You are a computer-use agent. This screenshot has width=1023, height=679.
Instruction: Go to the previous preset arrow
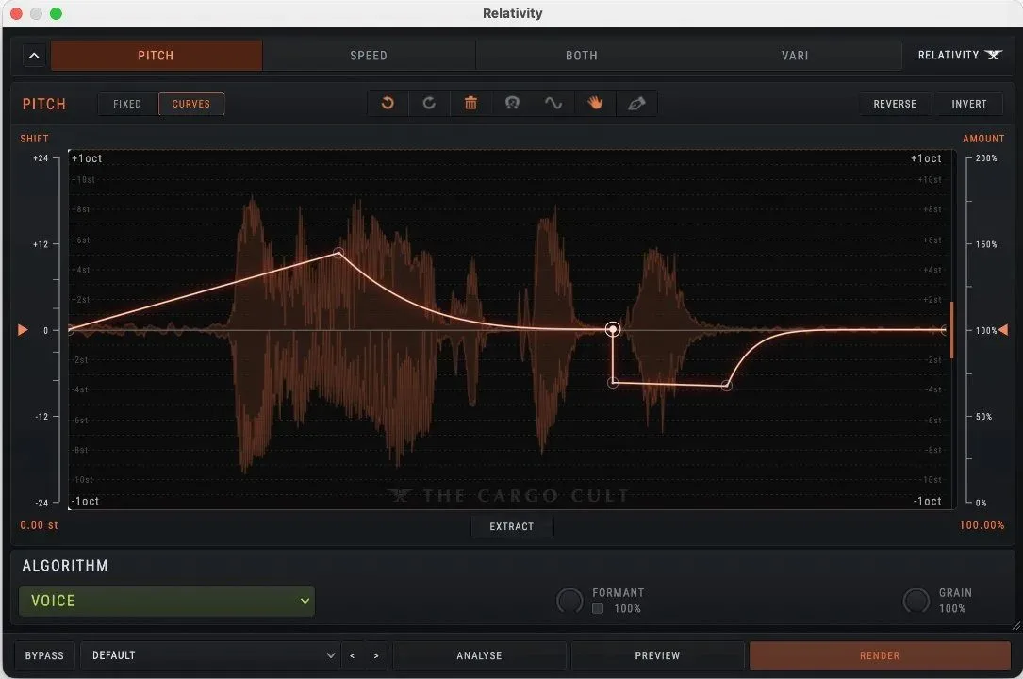click(x=353, y=655)
